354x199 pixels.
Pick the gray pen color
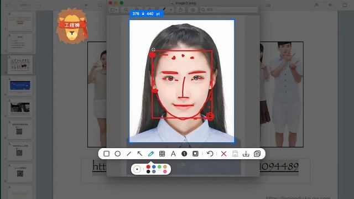pyautogui.click(x=154, y=172)
